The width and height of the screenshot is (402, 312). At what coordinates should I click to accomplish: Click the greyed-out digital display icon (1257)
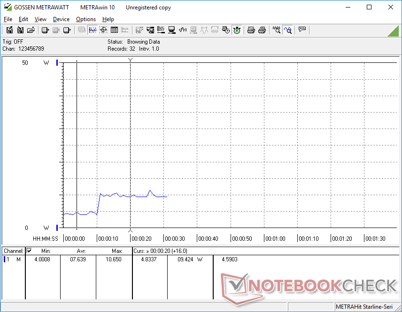coord(82,30)
